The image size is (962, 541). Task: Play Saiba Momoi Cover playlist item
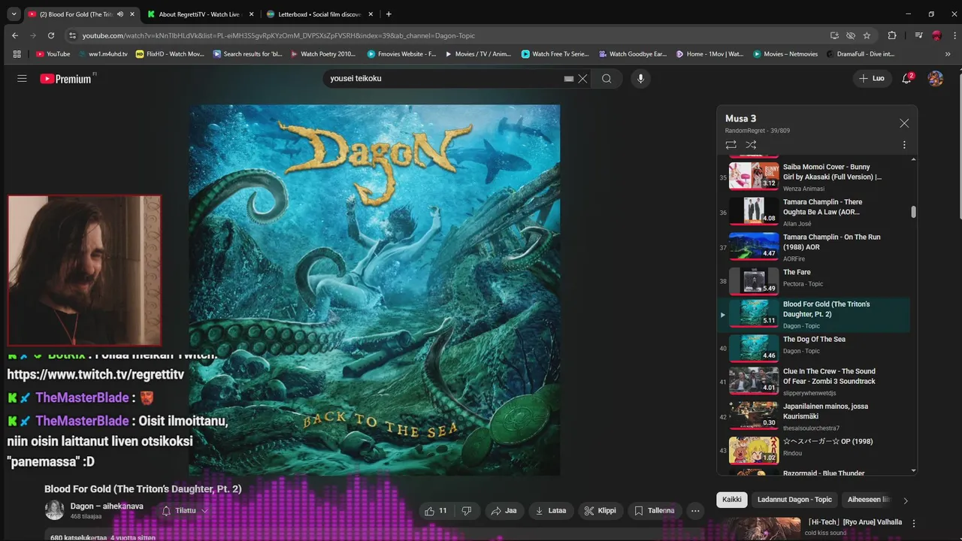(815, 177)
